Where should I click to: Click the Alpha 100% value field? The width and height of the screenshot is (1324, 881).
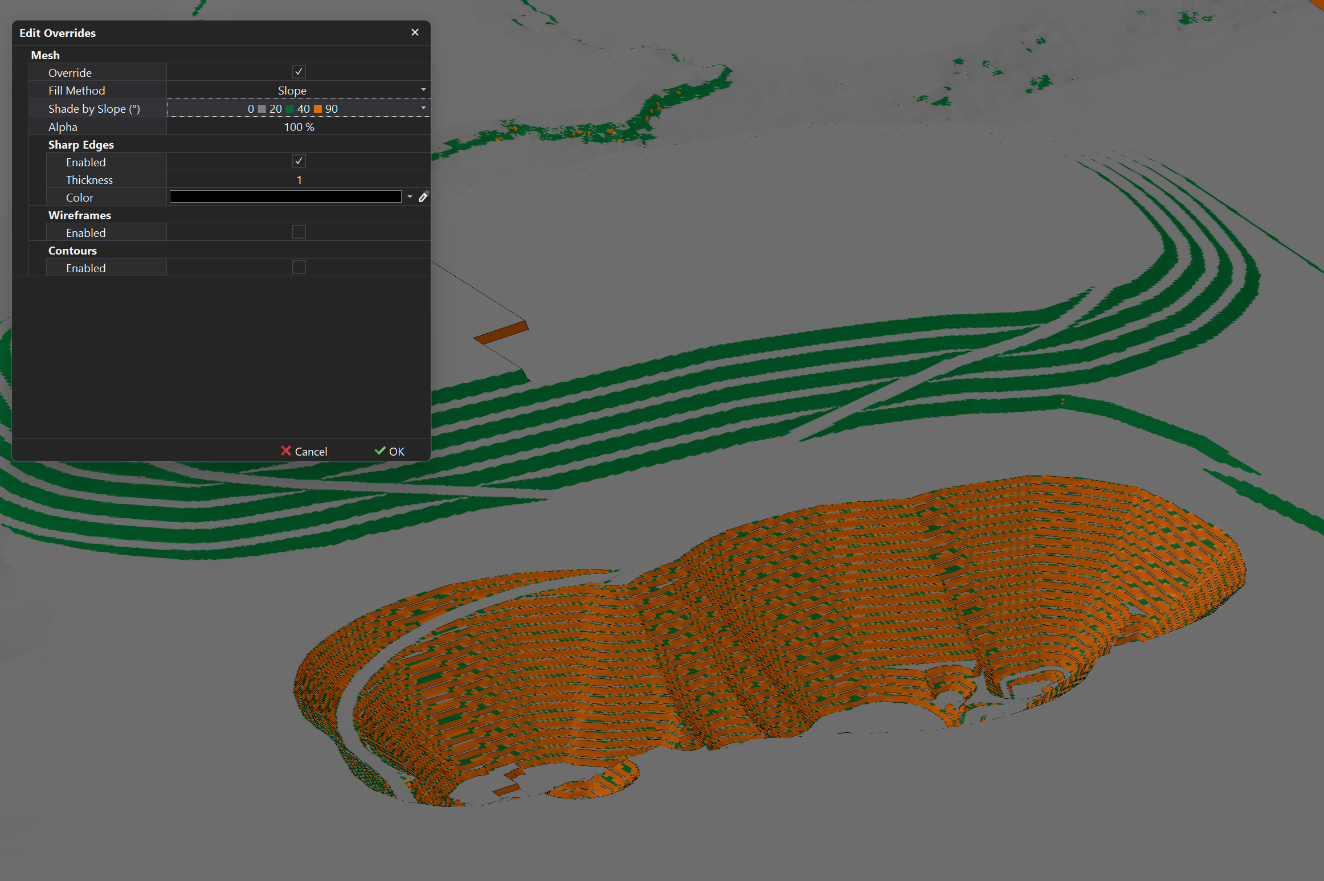[299, 126]
